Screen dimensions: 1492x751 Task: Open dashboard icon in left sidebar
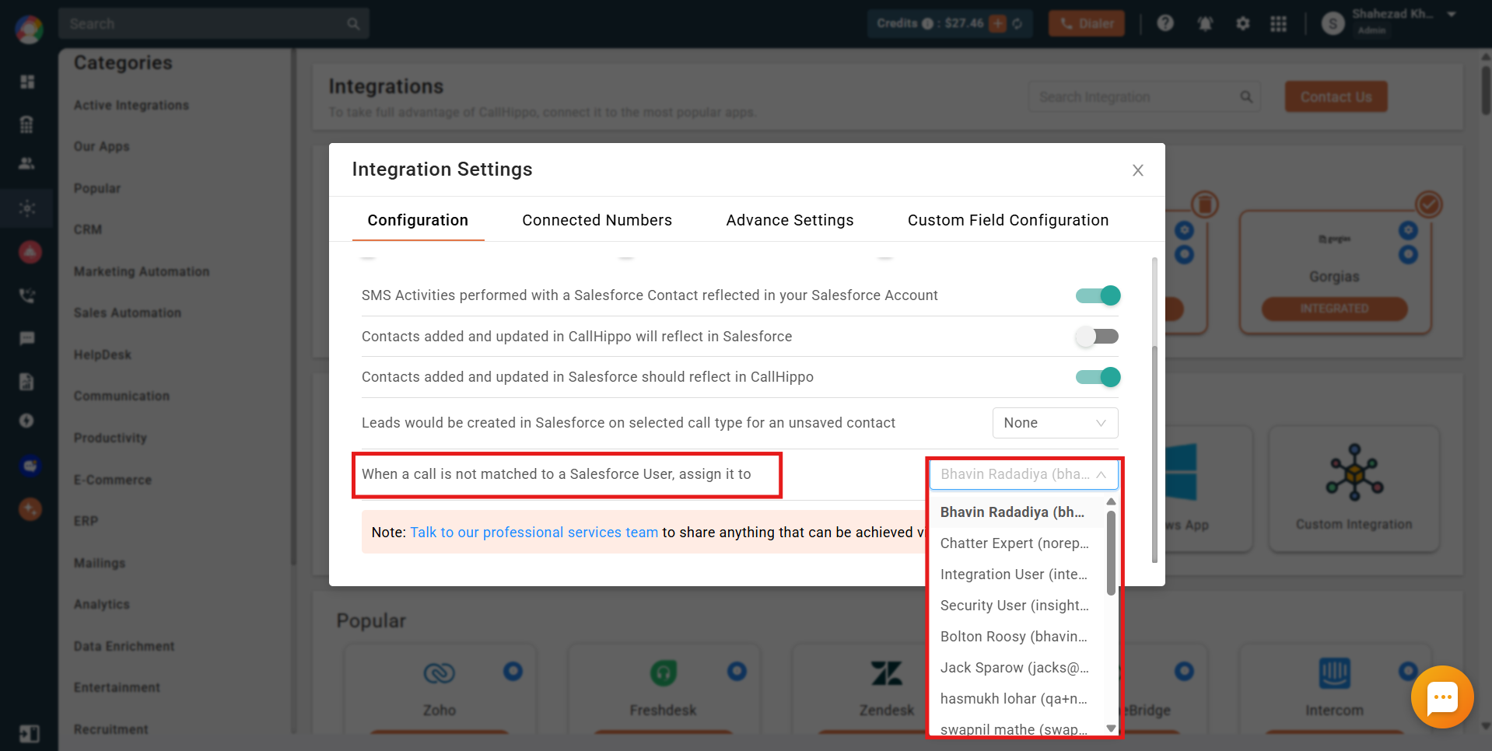[27, 82]
